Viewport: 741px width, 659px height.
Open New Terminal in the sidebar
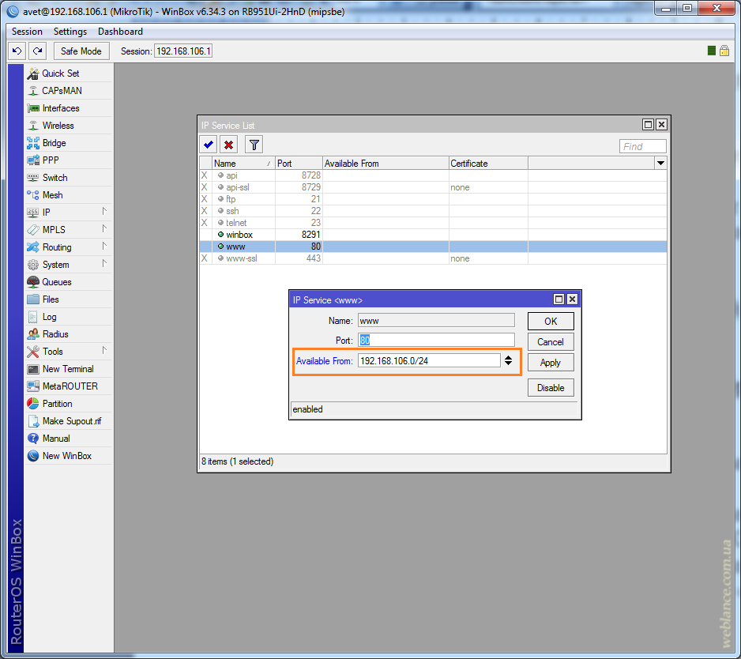coord(67,369)
